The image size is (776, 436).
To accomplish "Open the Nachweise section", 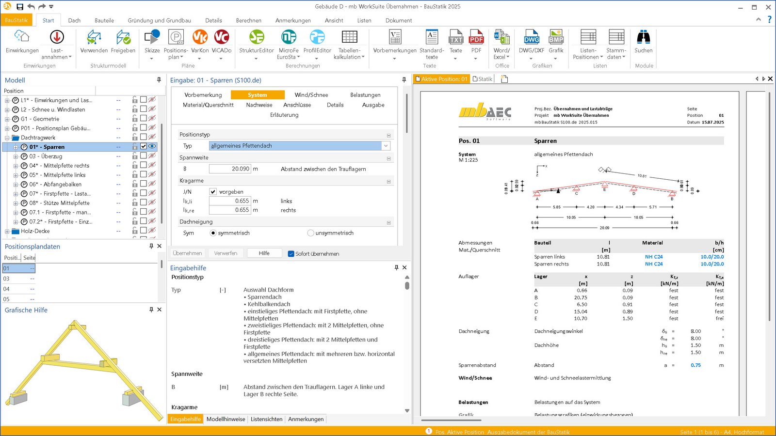I will [x=259, y=105].
